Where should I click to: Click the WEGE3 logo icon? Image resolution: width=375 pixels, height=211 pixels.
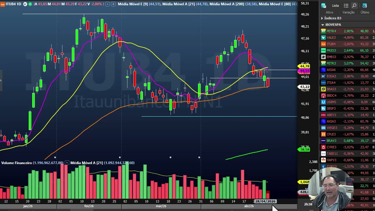click(x=323, y=128)
